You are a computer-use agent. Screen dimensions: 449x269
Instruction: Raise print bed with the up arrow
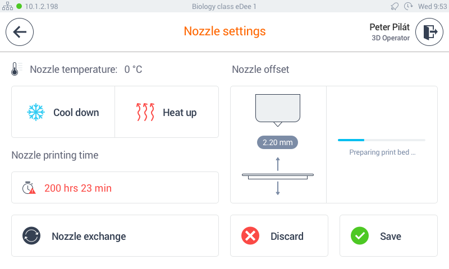(x=278, y=164)
